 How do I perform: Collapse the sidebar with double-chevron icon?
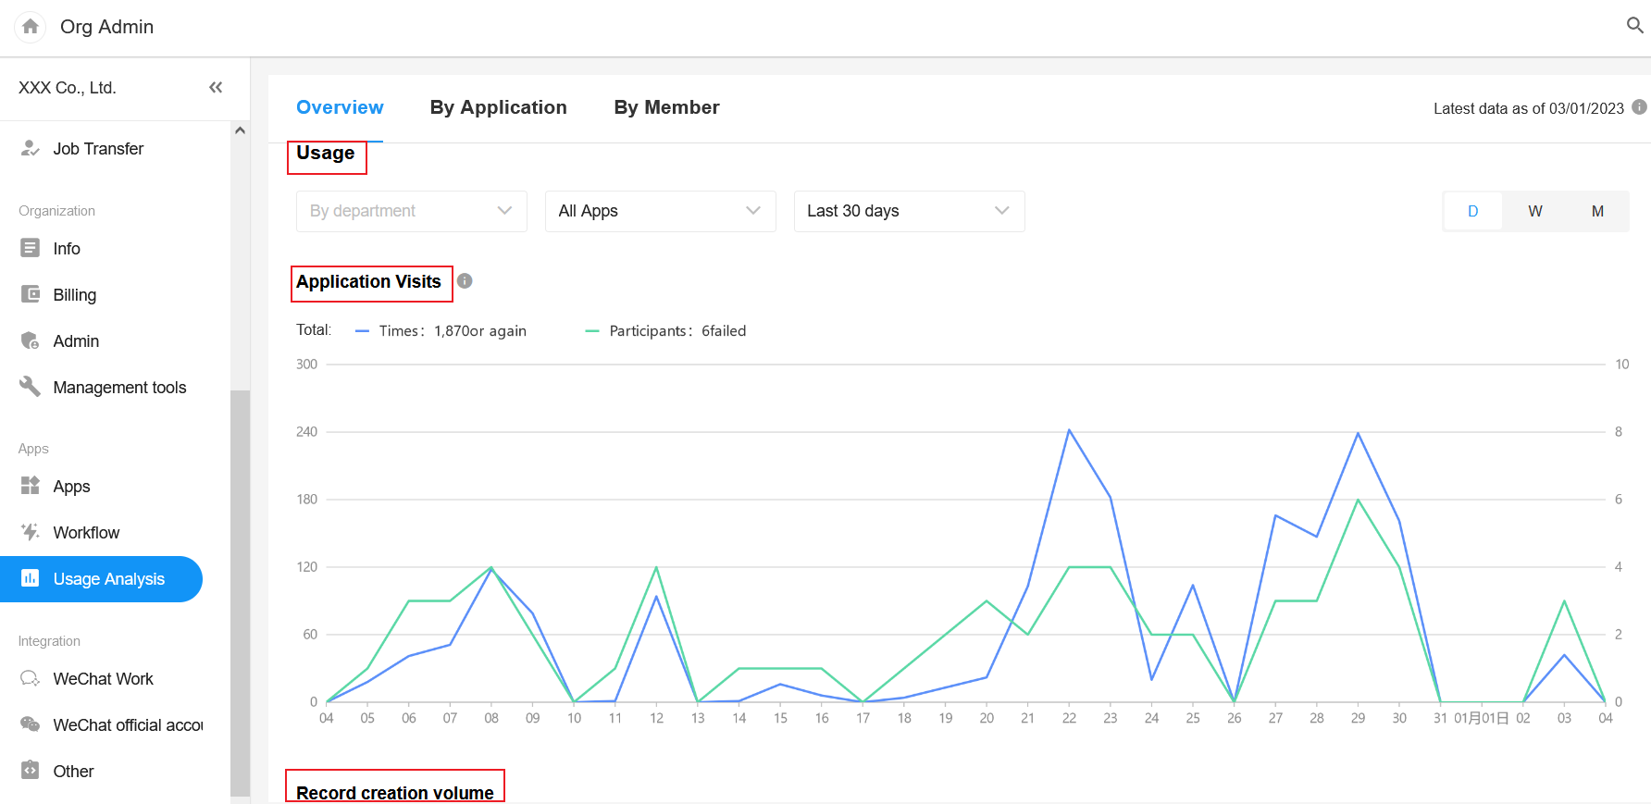[x=216, y=88]
